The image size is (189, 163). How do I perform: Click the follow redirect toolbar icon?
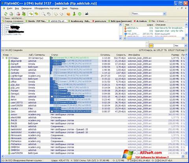click(11, 14)
